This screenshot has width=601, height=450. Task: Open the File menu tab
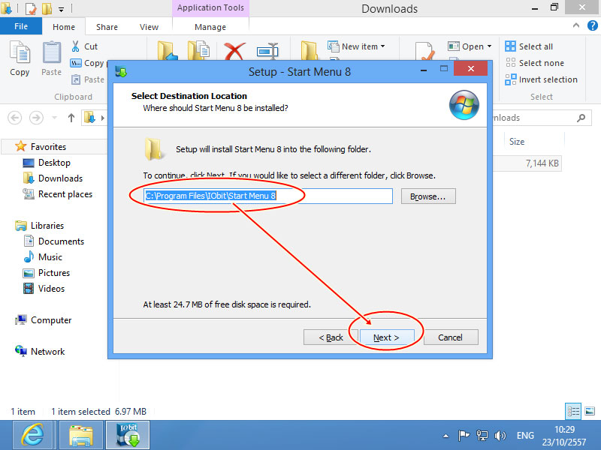pyautogui.click(x=21, y=26)
